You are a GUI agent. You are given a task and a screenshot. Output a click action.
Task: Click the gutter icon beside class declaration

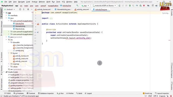point(38,24)
